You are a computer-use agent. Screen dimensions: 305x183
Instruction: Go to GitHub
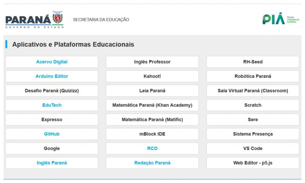point(52,134)
